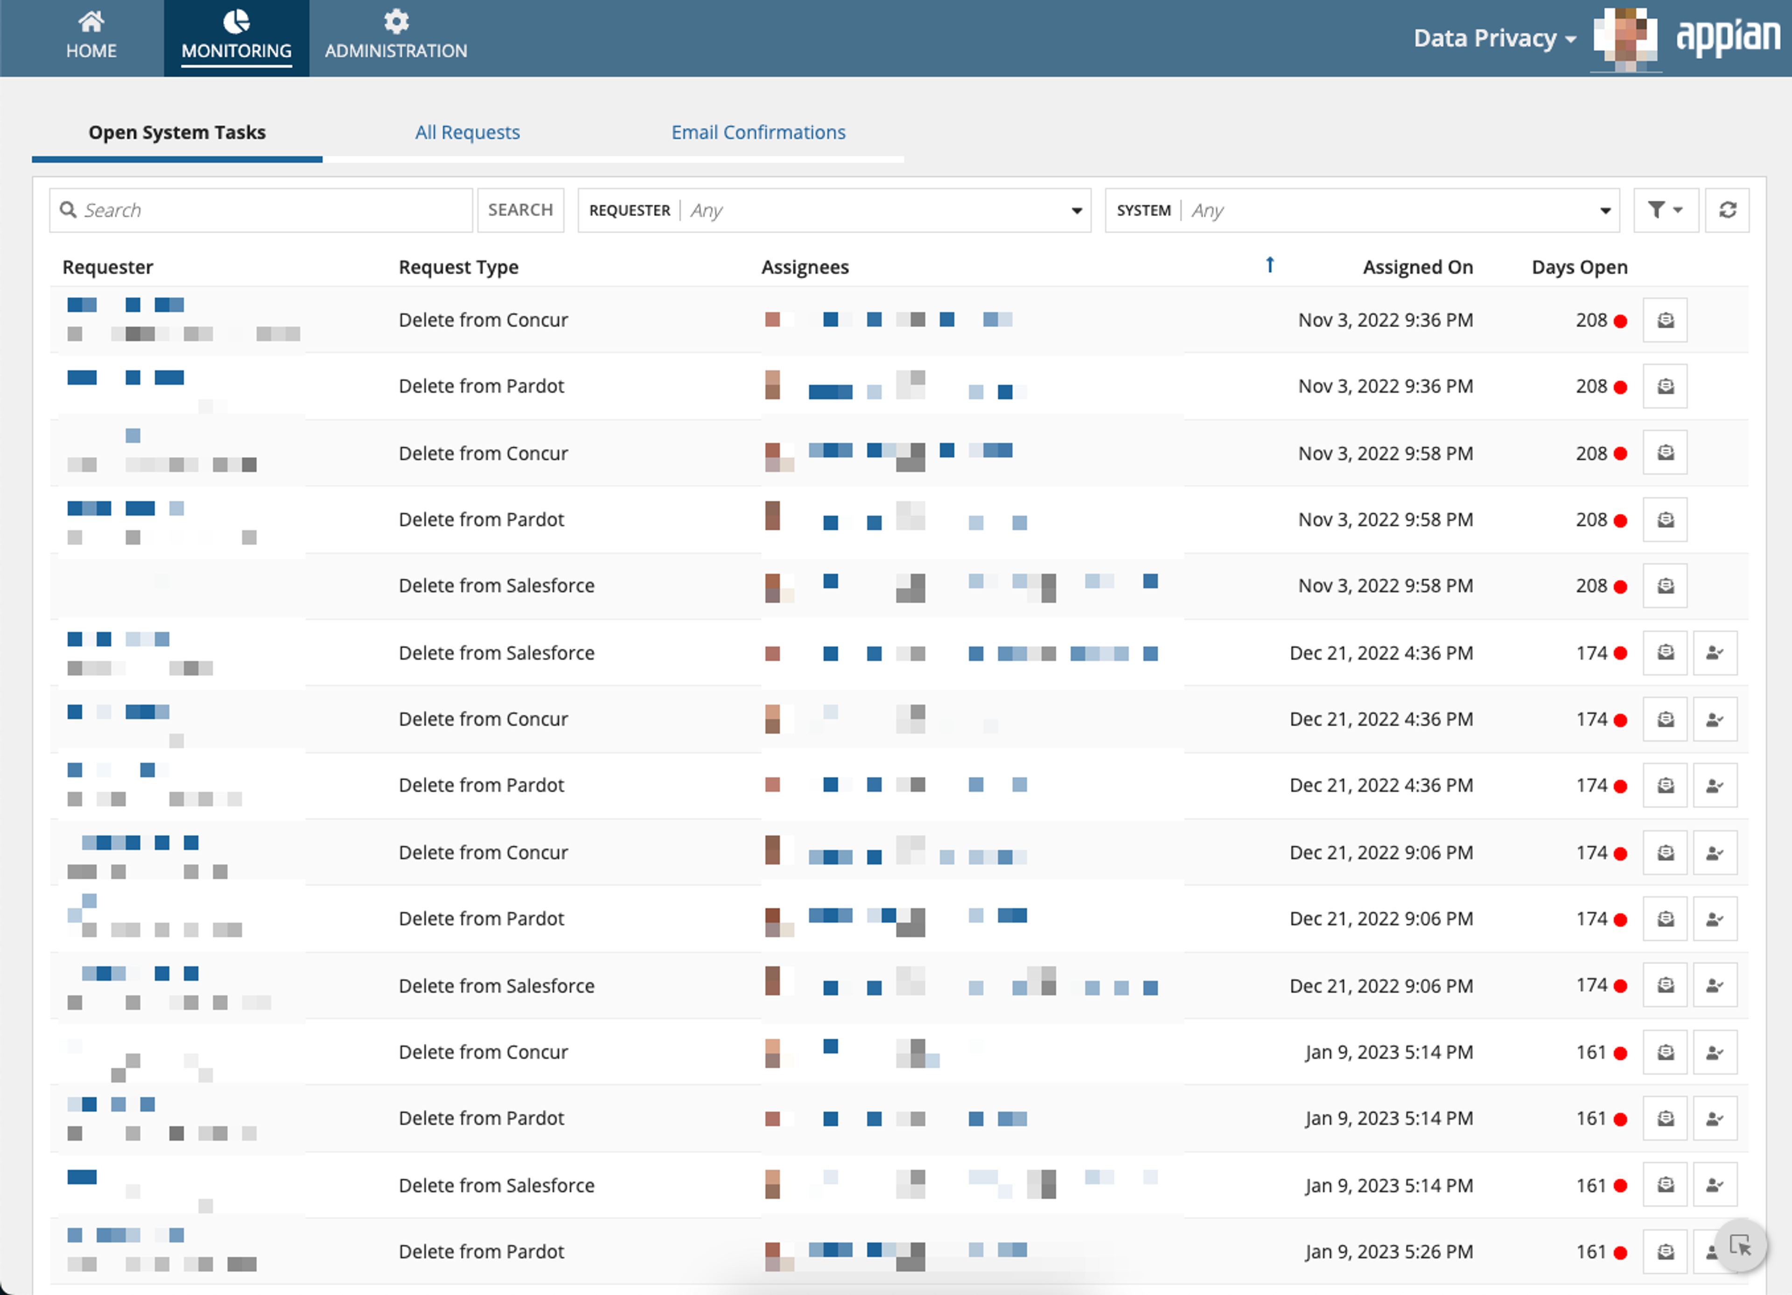
Task: Click 'Delete from Salesforce' in Nov 3 9:58 PM row
Action: pyautogui.click(x=496, y=586)
